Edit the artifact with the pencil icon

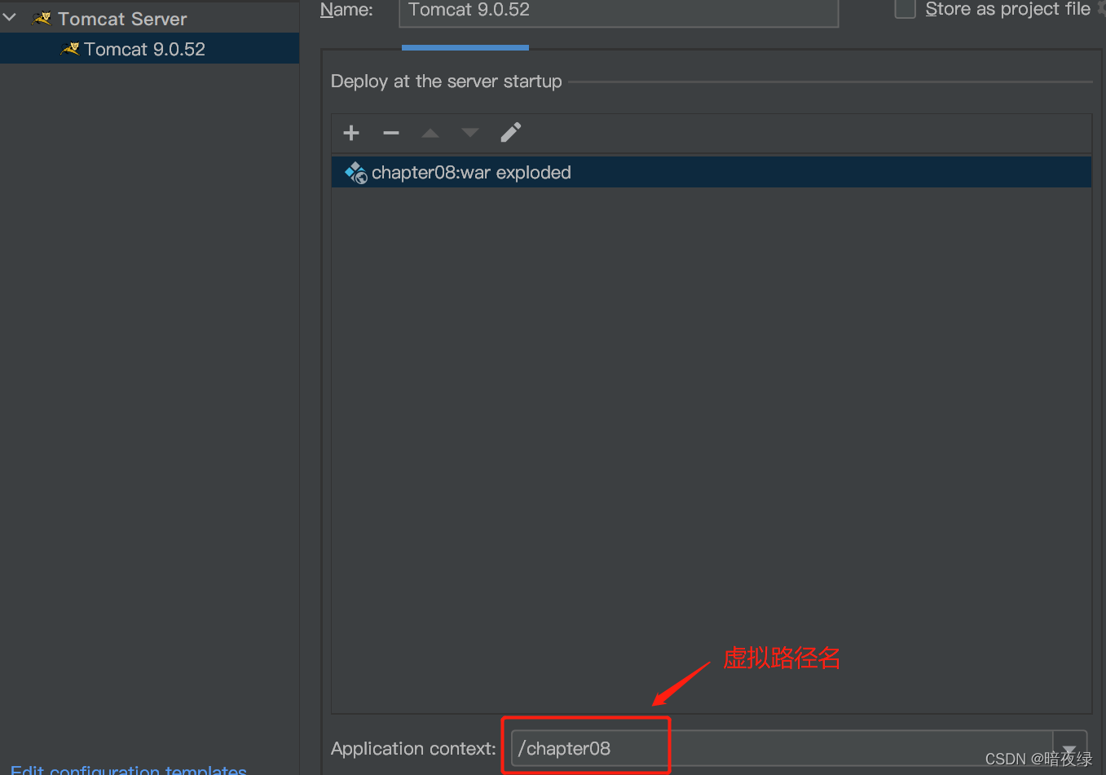click(511, 132)
